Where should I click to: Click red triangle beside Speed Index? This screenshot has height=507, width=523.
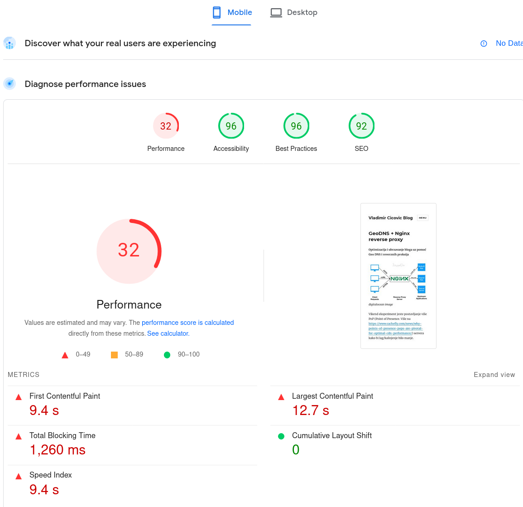19,476
